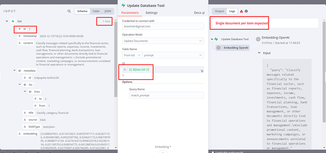Click the metadata object cube icon
Viewport: 326px width, 153px height.
20,70
